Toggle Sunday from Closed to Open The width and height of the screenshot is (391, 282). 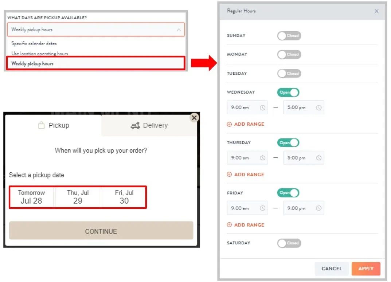(289, 36)
